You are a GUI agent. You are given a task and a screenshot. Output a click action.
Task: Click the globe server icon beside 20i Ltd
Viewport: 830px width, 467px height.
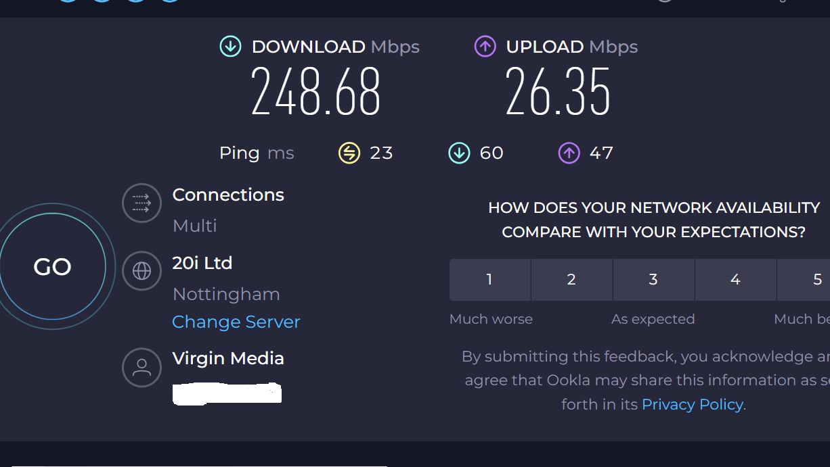pos(141,271)
